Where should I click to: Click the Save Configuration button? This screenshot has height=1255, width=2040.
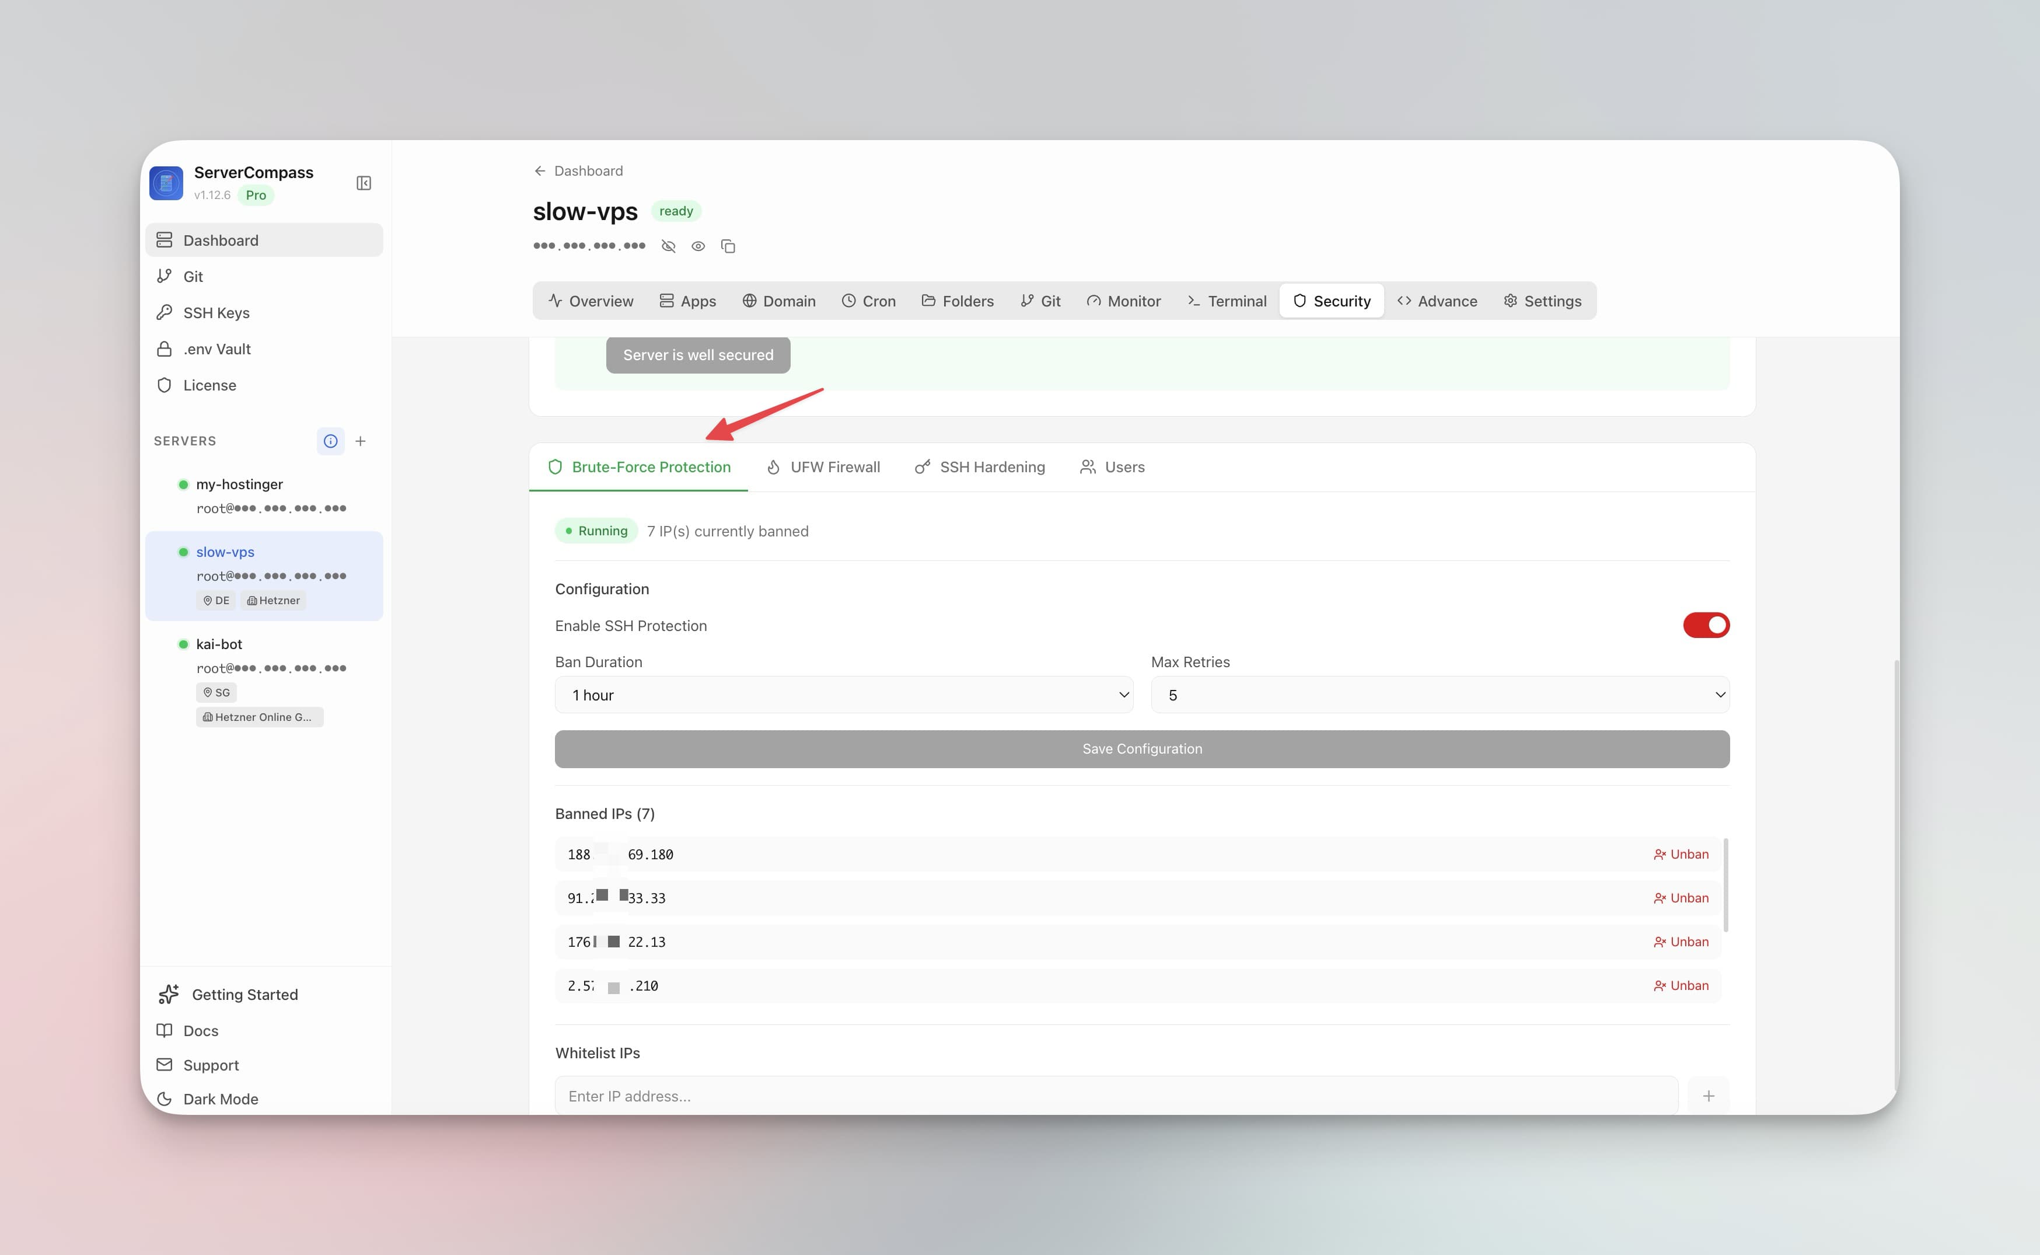pos(1141,749)
